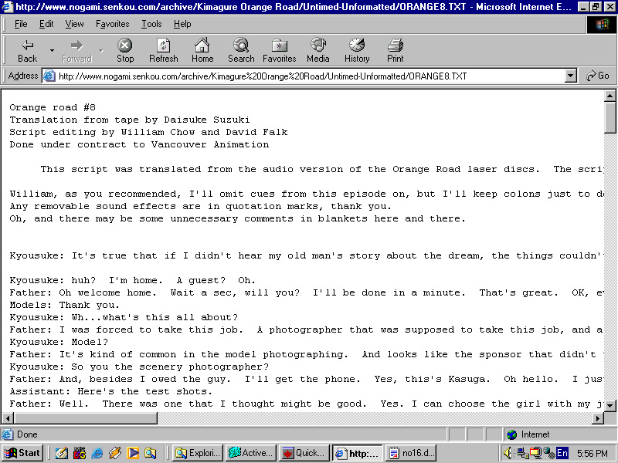
Task: Open the Favorites menu
Action: point(112,24)
